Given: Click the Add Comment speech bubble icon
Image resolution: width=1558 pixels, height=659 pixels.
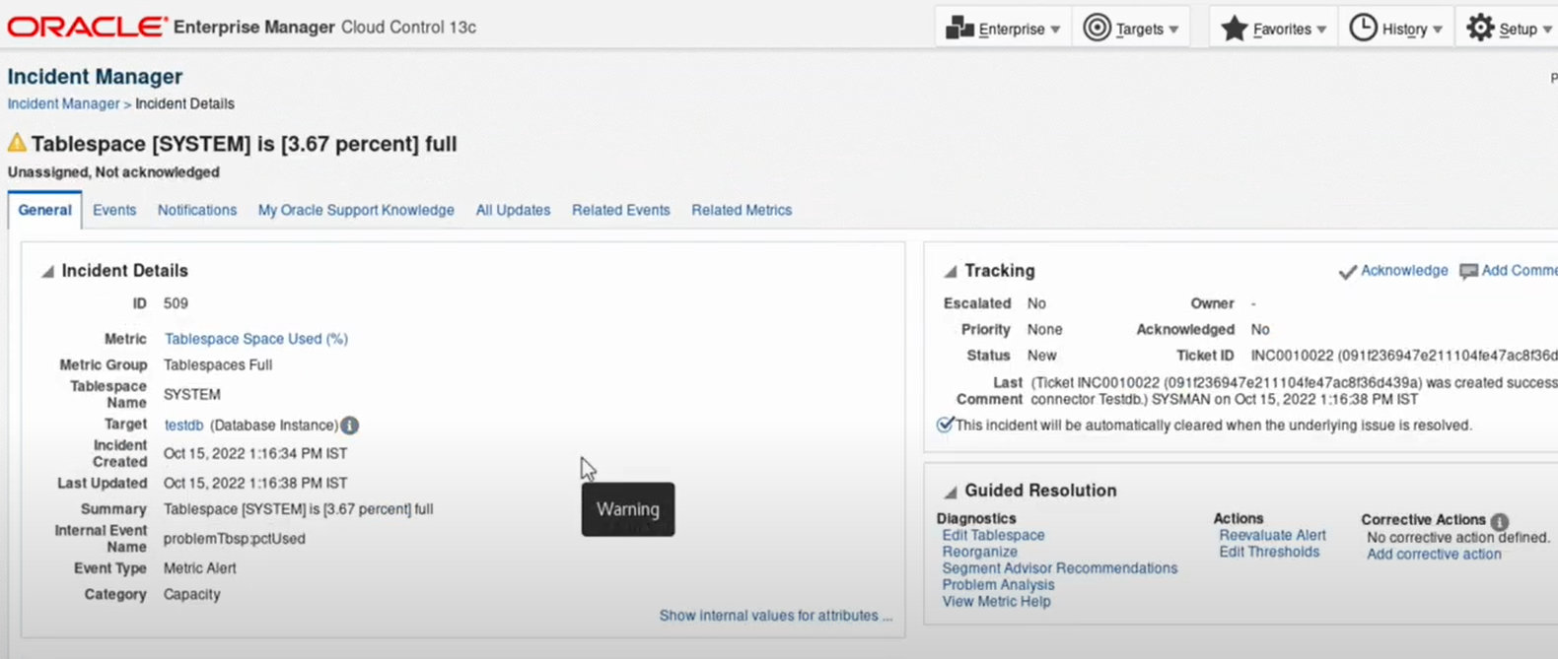Looking at the screenshot, I should click(1468, 271).
